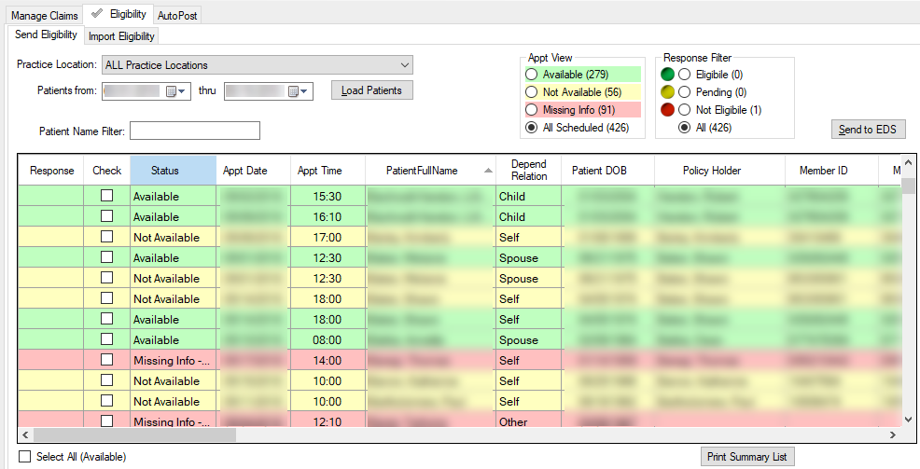Expand the thru date picker arrow

tap(305, 91)
